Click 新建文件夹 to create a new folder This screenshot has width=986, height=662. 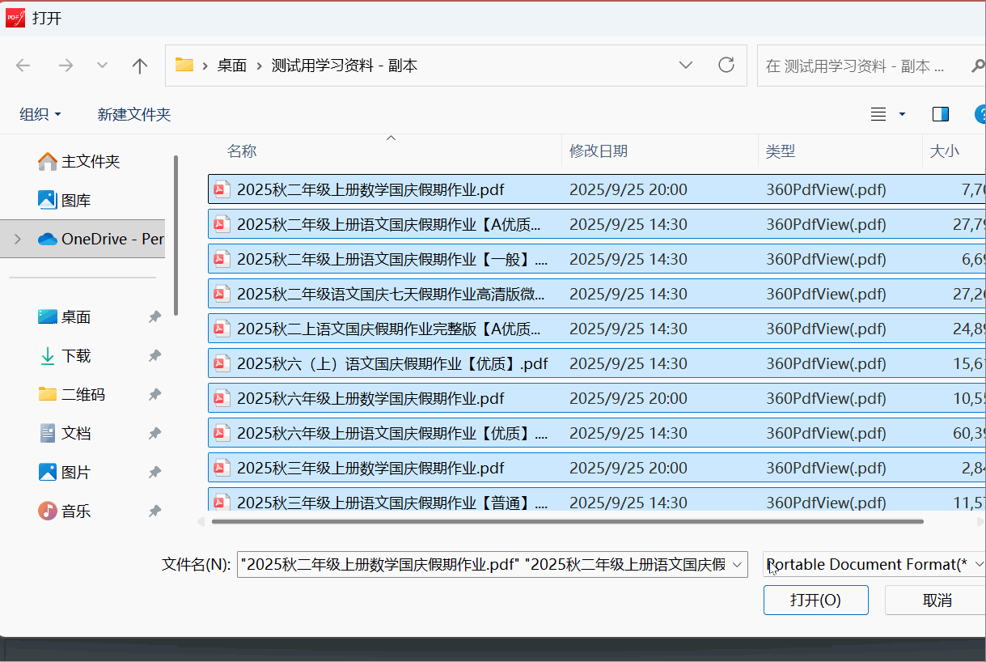[x=134, y=114]
